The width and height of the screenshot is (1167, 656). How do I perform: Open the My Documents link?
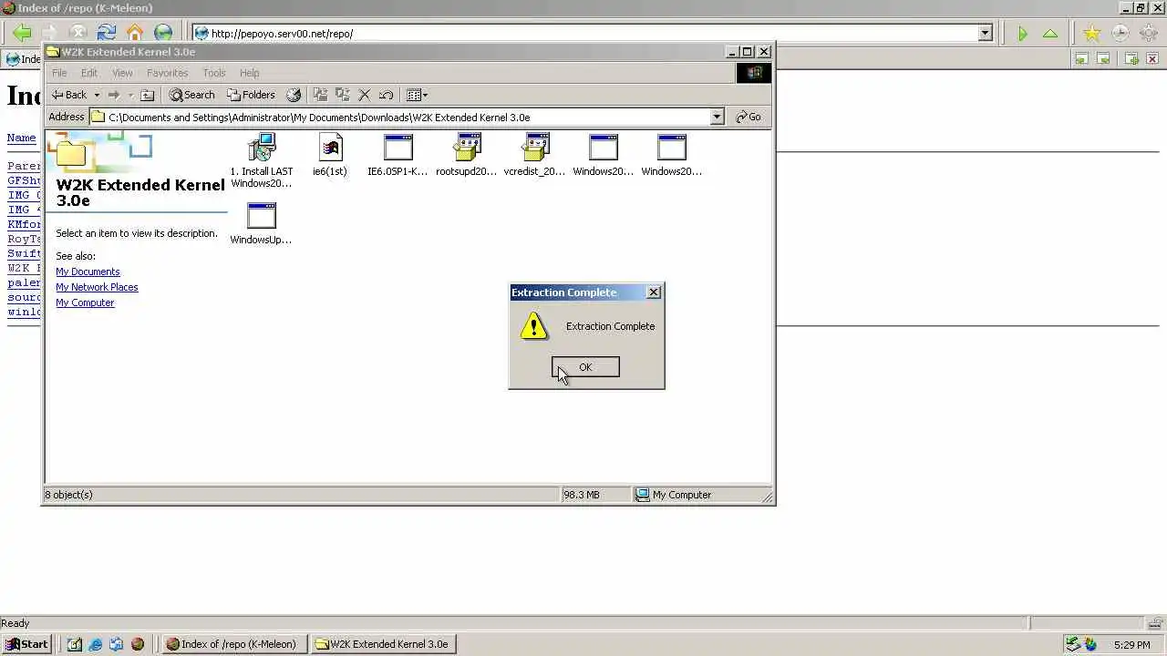click(x=88, y=272)
